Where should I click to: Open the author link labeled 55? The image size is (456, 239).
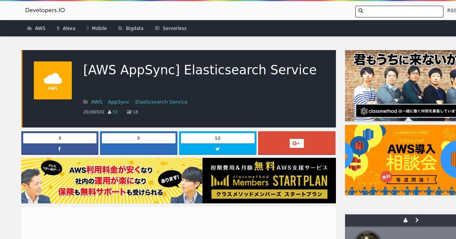tap(115, 112)
